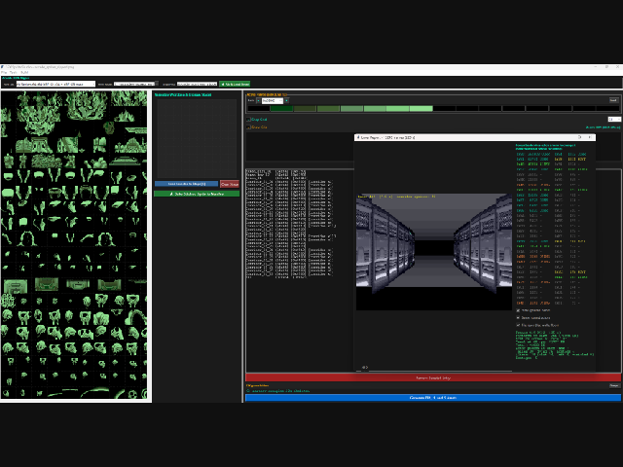Click the middle input field in top toolbar
Image resolution: width=623 pixels, height=467 pixels.
[135, 85]
